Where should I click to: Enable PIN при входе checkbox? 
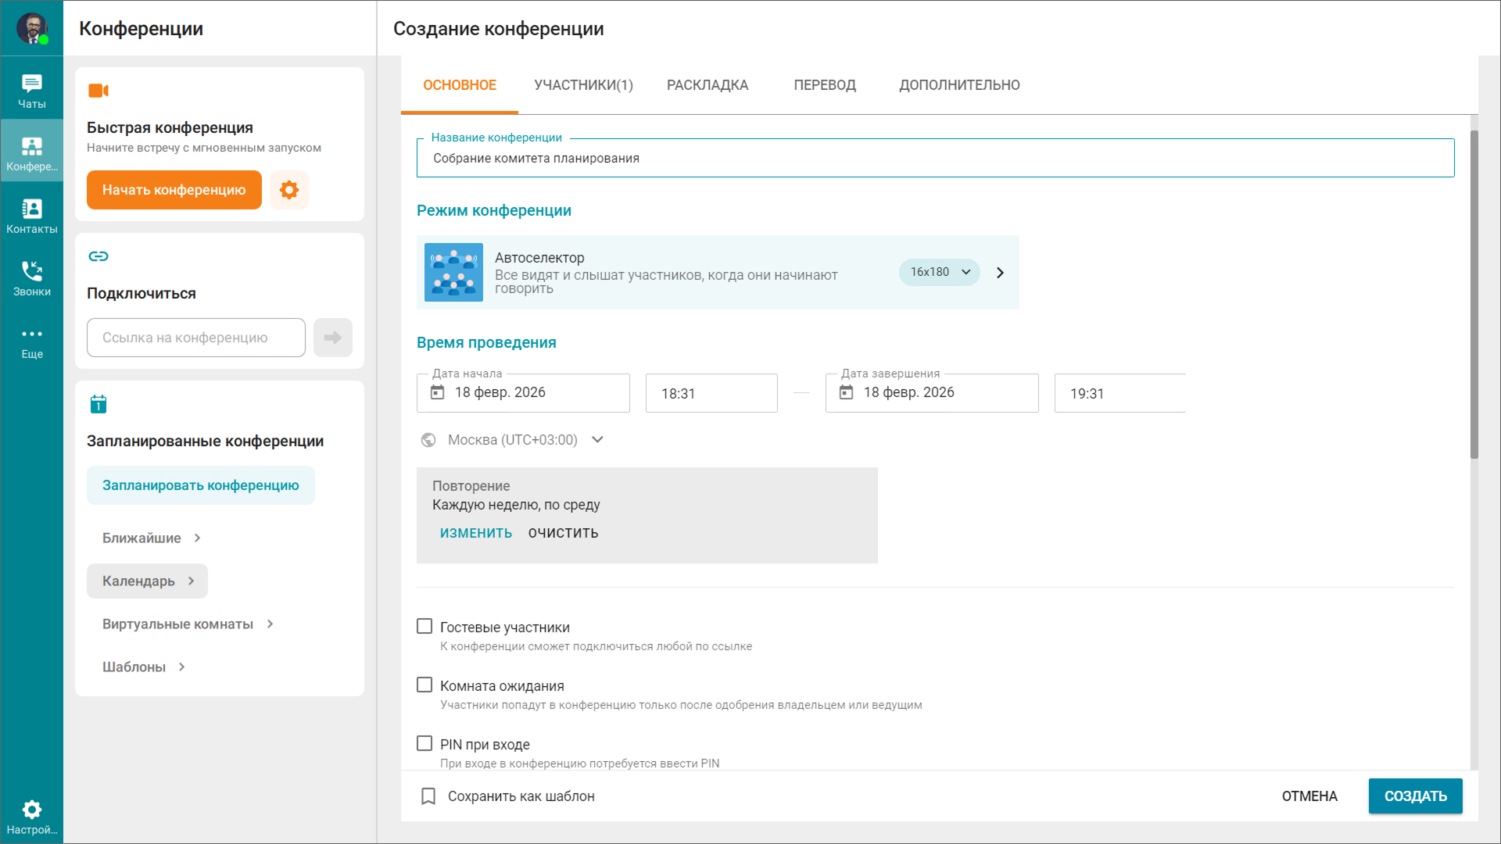click(x=425, y=744)
